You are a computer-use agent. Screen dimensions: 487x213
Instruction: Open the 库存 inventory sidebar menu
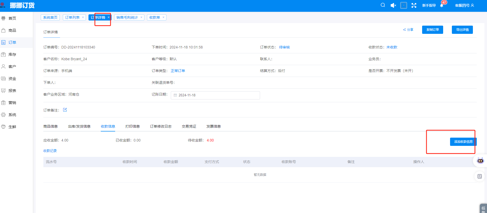(12, 54)
